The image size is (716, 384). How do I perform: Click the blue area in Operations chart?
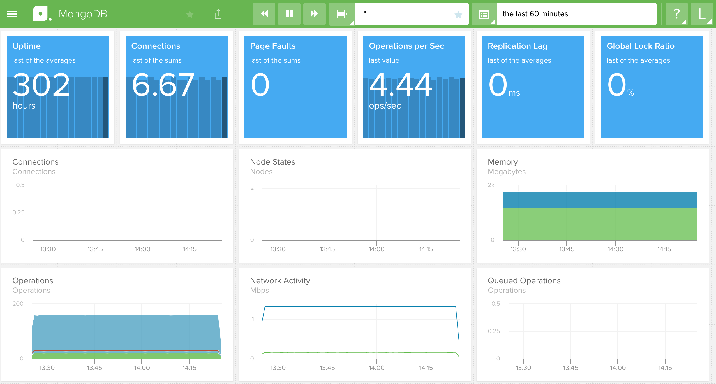pos(126,333)
